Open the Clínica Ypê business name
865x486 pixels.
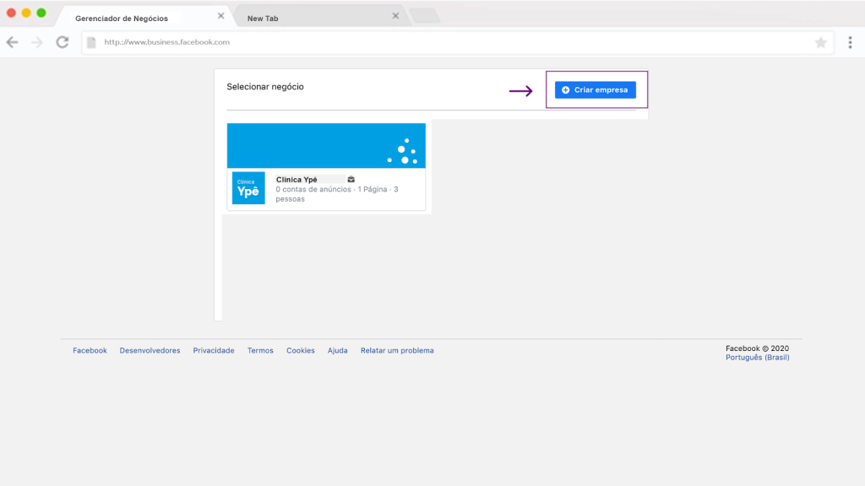[x=296, y=179]
